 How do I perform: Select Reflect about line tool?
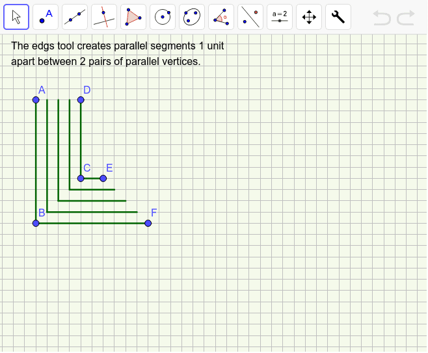point(250,17)
